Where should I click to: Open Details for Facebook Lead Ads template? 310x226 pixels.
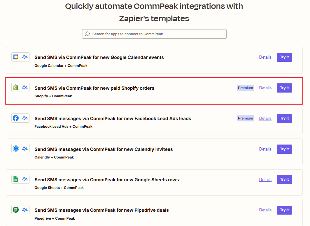[x=265, y=119]
